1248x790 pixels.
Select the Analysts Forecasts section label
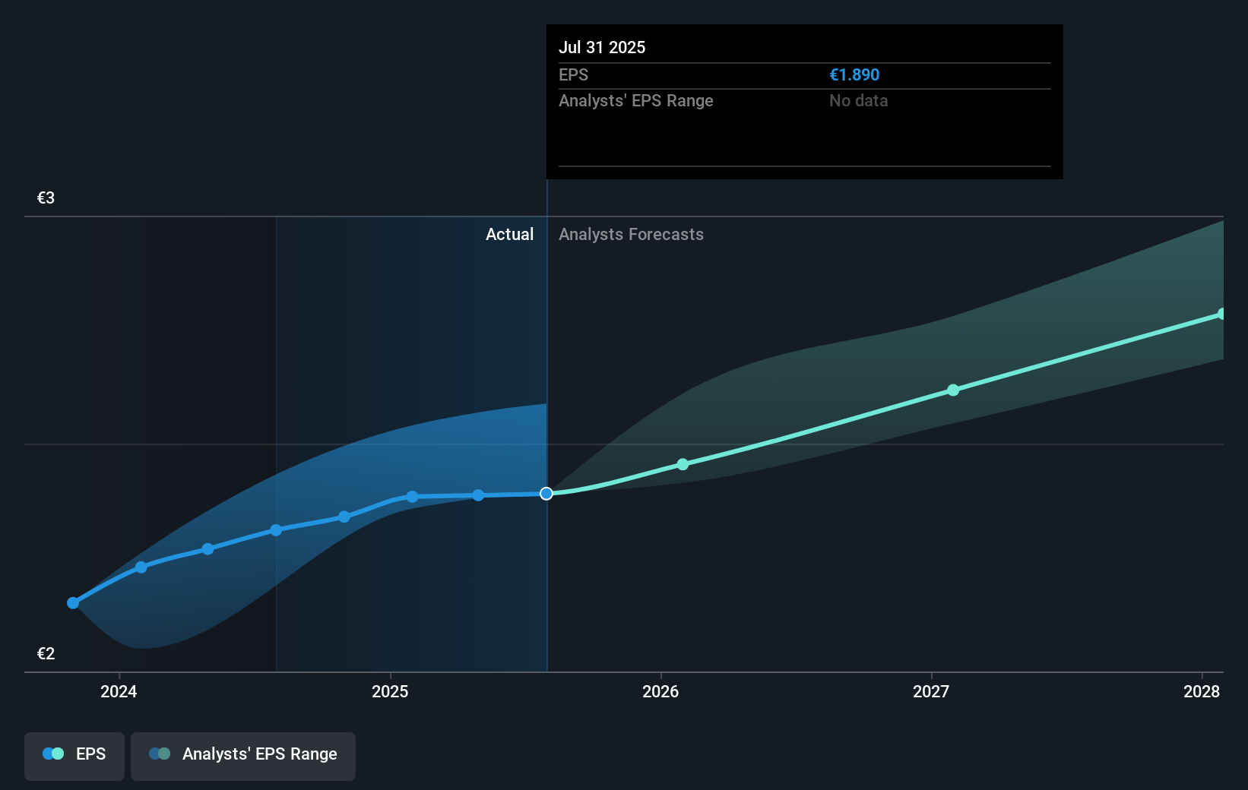(631, 234)
